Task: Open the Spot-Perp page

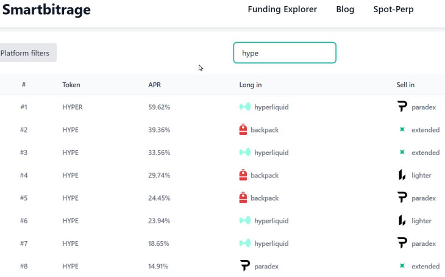Action: click(x=393, y=9)
